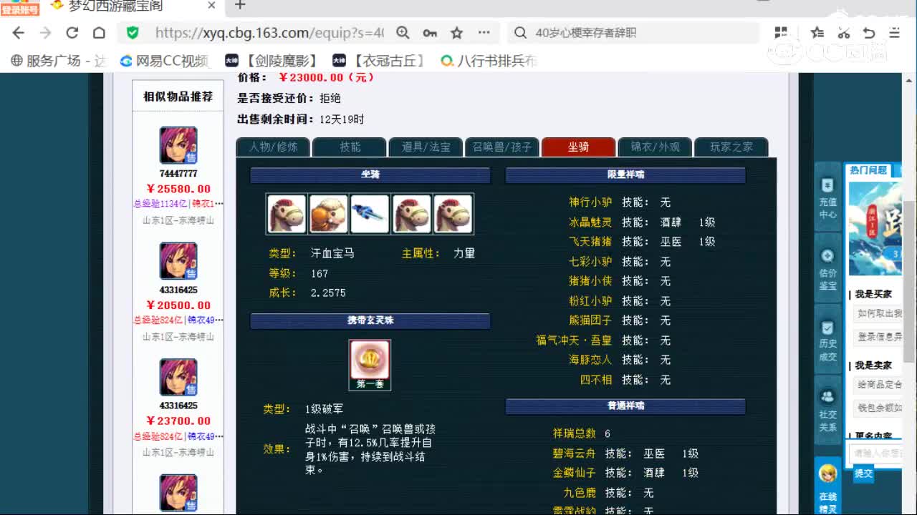The height and width of the screenshot is (515, 917).
Task: Click the 飞天猪猪 limited mount name
Action: point(590,242)
